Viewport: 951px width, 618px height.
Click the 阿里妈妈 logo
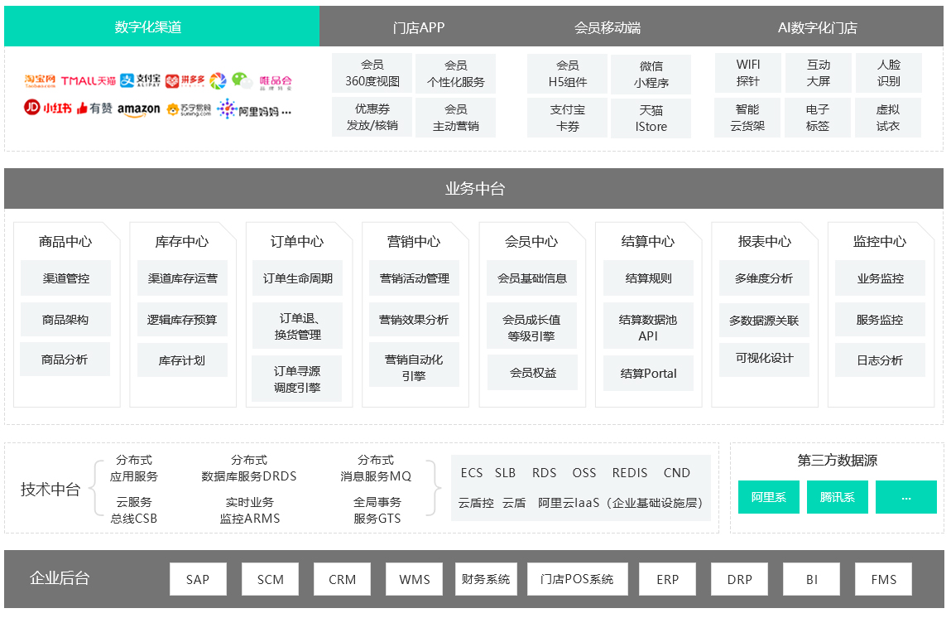[248, 109]
